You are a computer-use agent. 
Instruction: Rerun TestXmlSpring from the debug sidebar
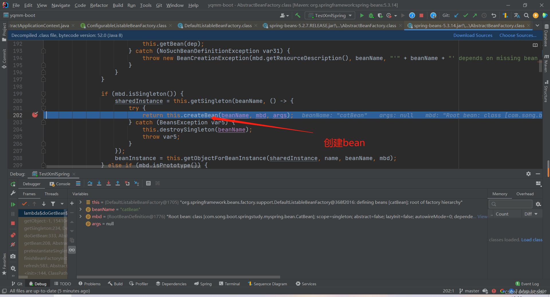coord(13,184)
